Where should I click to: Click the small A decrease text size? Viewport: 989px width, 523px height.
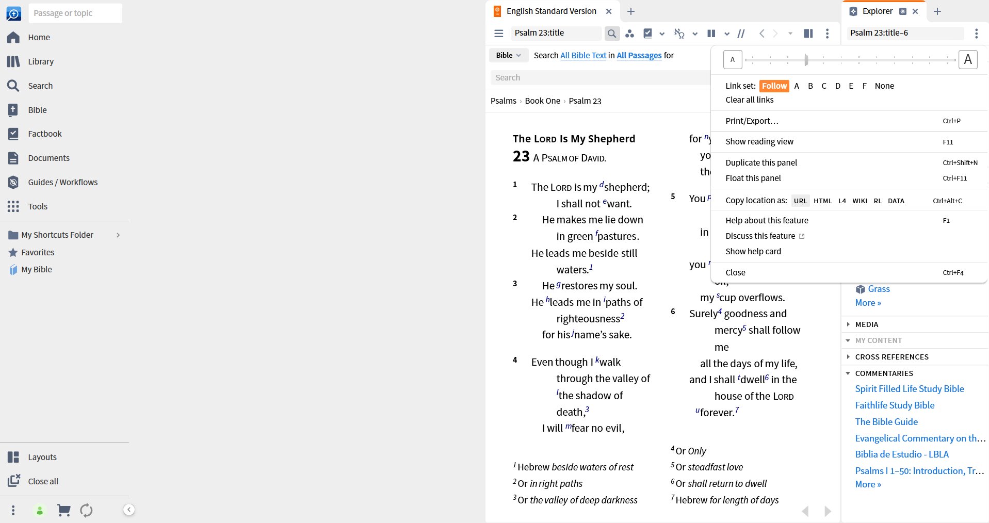point(733,60)
